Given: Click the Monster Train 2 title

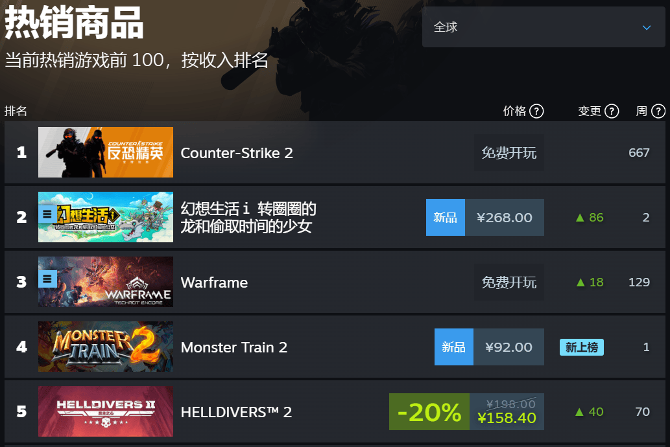Looking at the screenshot, I should (x=233, y=347).
